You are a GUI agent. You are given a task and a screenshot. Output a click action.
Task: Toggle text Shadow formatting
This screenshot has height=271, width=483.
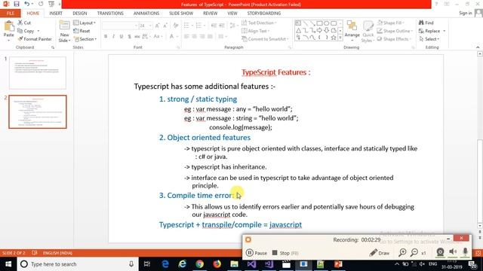point(129,36)
